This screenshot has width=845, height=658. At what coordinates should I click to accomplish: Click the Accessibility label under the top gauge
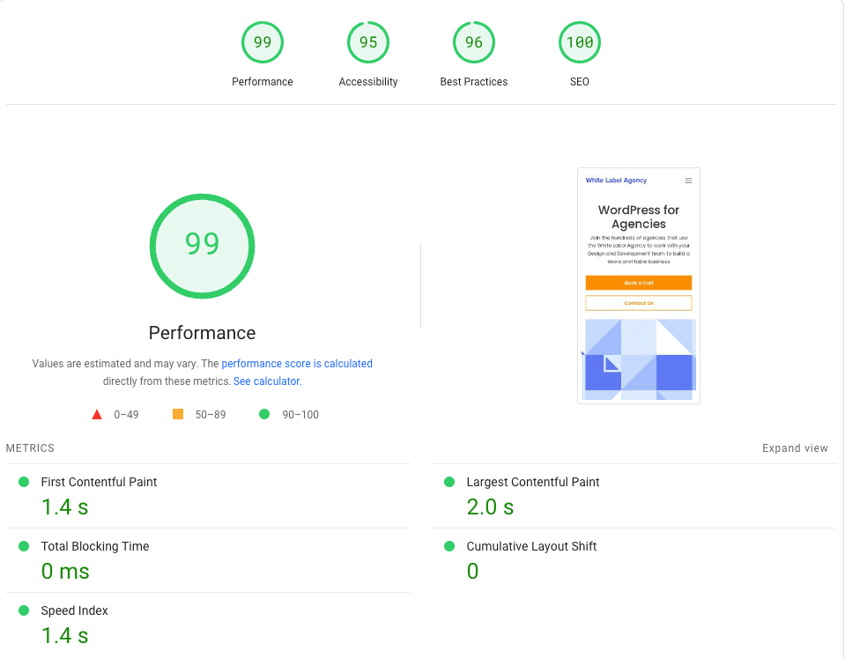[x=368, y=81]
